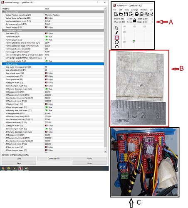Click X Steps per mm ($100) value 80.000
Image resolution: width=188 pixels, height=208 pixels.
(47, 92)
